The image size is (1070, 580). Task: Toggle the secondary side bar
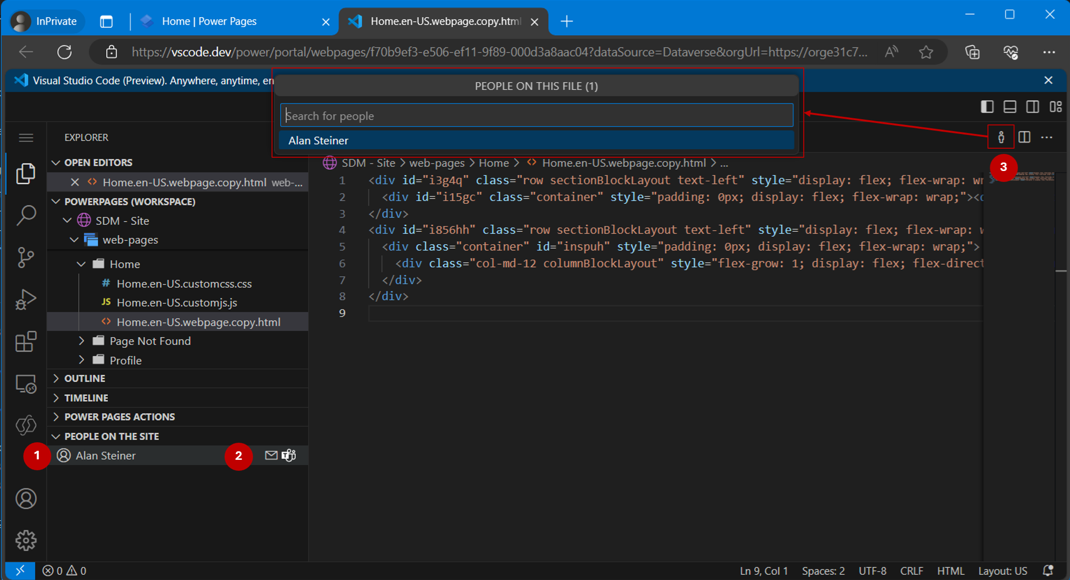pyautogui.click(x=1033, y=107)
